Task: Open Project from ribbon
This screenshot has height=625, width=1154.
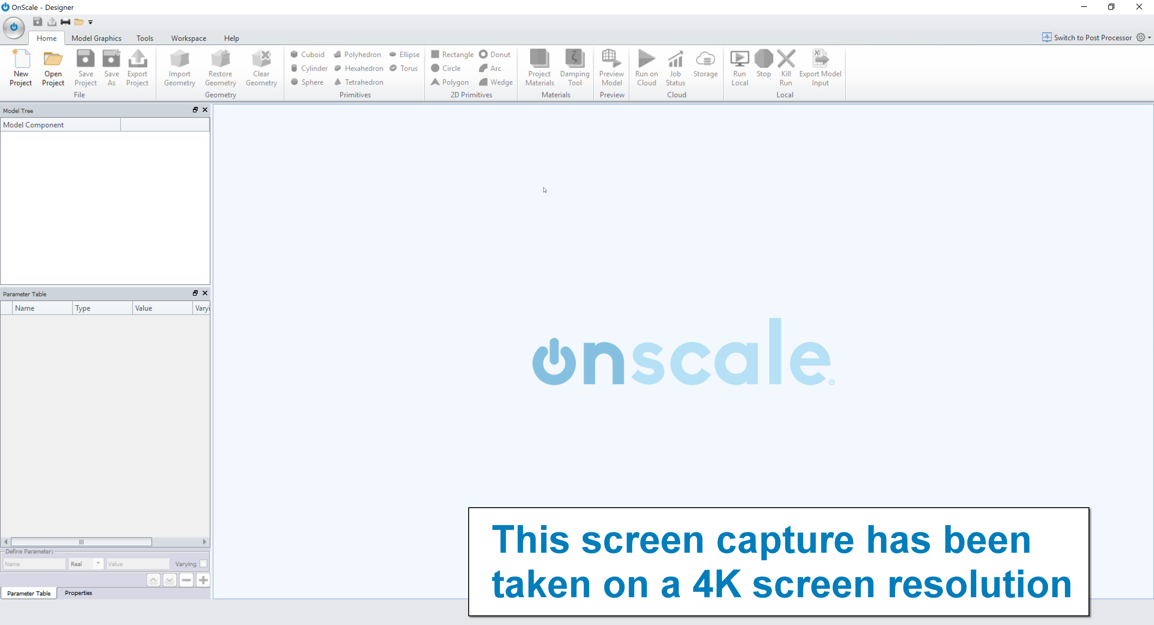Action: tap(53, 68)
